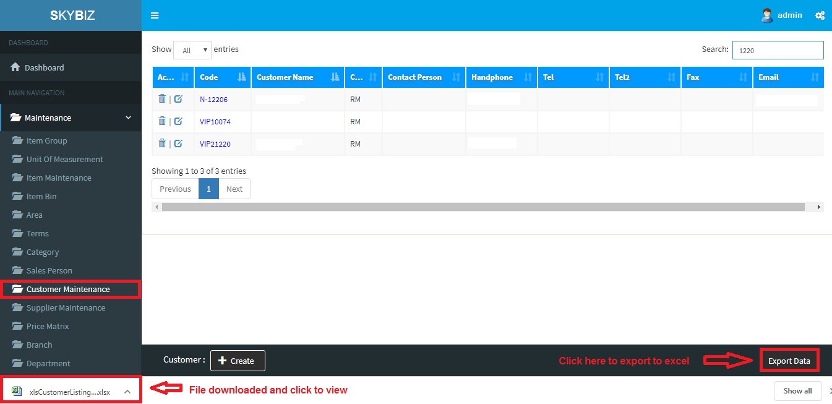Edit customer VIP10074 using the pencil icon
Screen dimensions: 832x404
click(178, 121)
